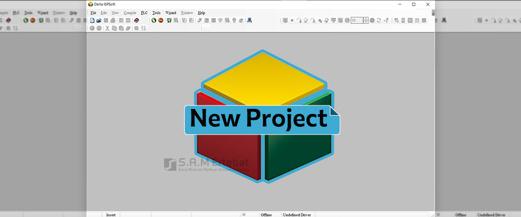521x217 pixels.
Task: Click the Copy icon beside the scissors
Action: click(114, 28)
